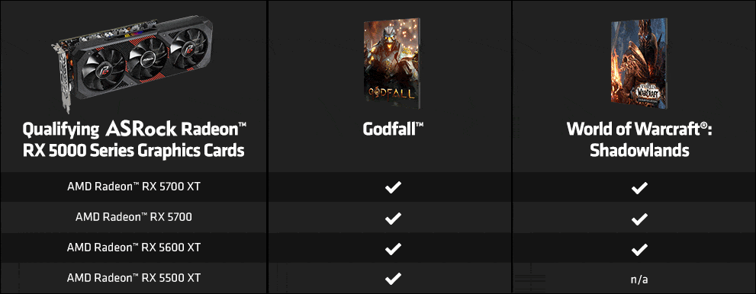Click the Shadowlands checkmark for RX 5700
Screen dimensions: 756x294
click(639, 219)
